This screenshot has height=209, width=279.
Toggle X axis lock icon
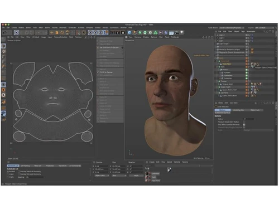tap(90, 33)
